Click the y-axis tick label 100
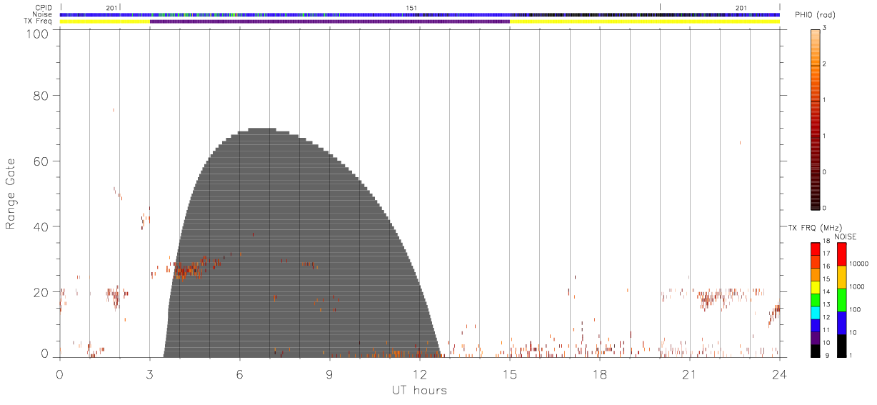This screenshot has height=405, width=877. pos(36,34)
